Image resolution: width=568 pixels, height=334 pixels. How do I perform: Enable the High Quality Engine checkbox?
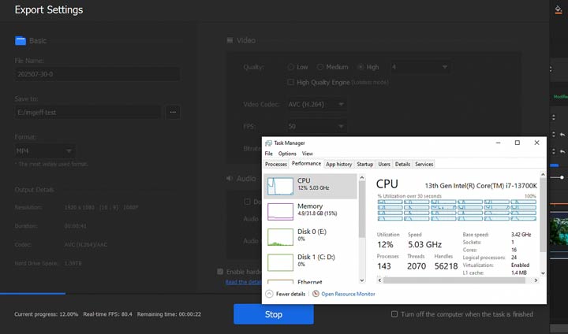pos(290,82)
